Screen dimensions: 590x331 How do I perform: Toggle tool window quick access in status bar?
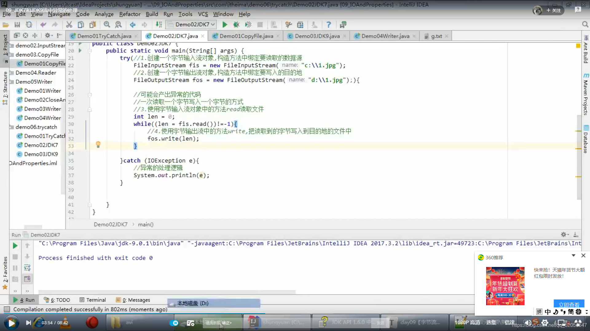[x=7, y=309]
